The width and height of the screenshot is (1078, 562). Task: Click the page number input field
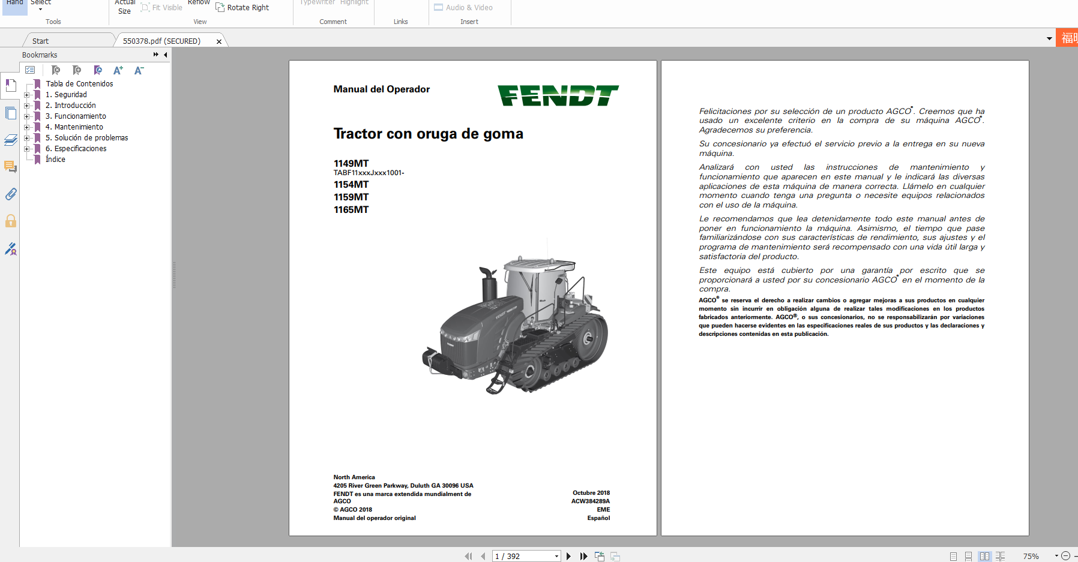[522, 556]
